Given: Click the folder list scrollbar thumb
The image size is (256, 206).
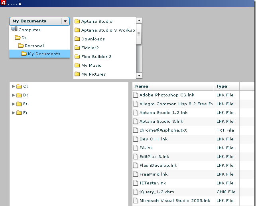Looking at the screenshot, I should click(x=139, y=34).
